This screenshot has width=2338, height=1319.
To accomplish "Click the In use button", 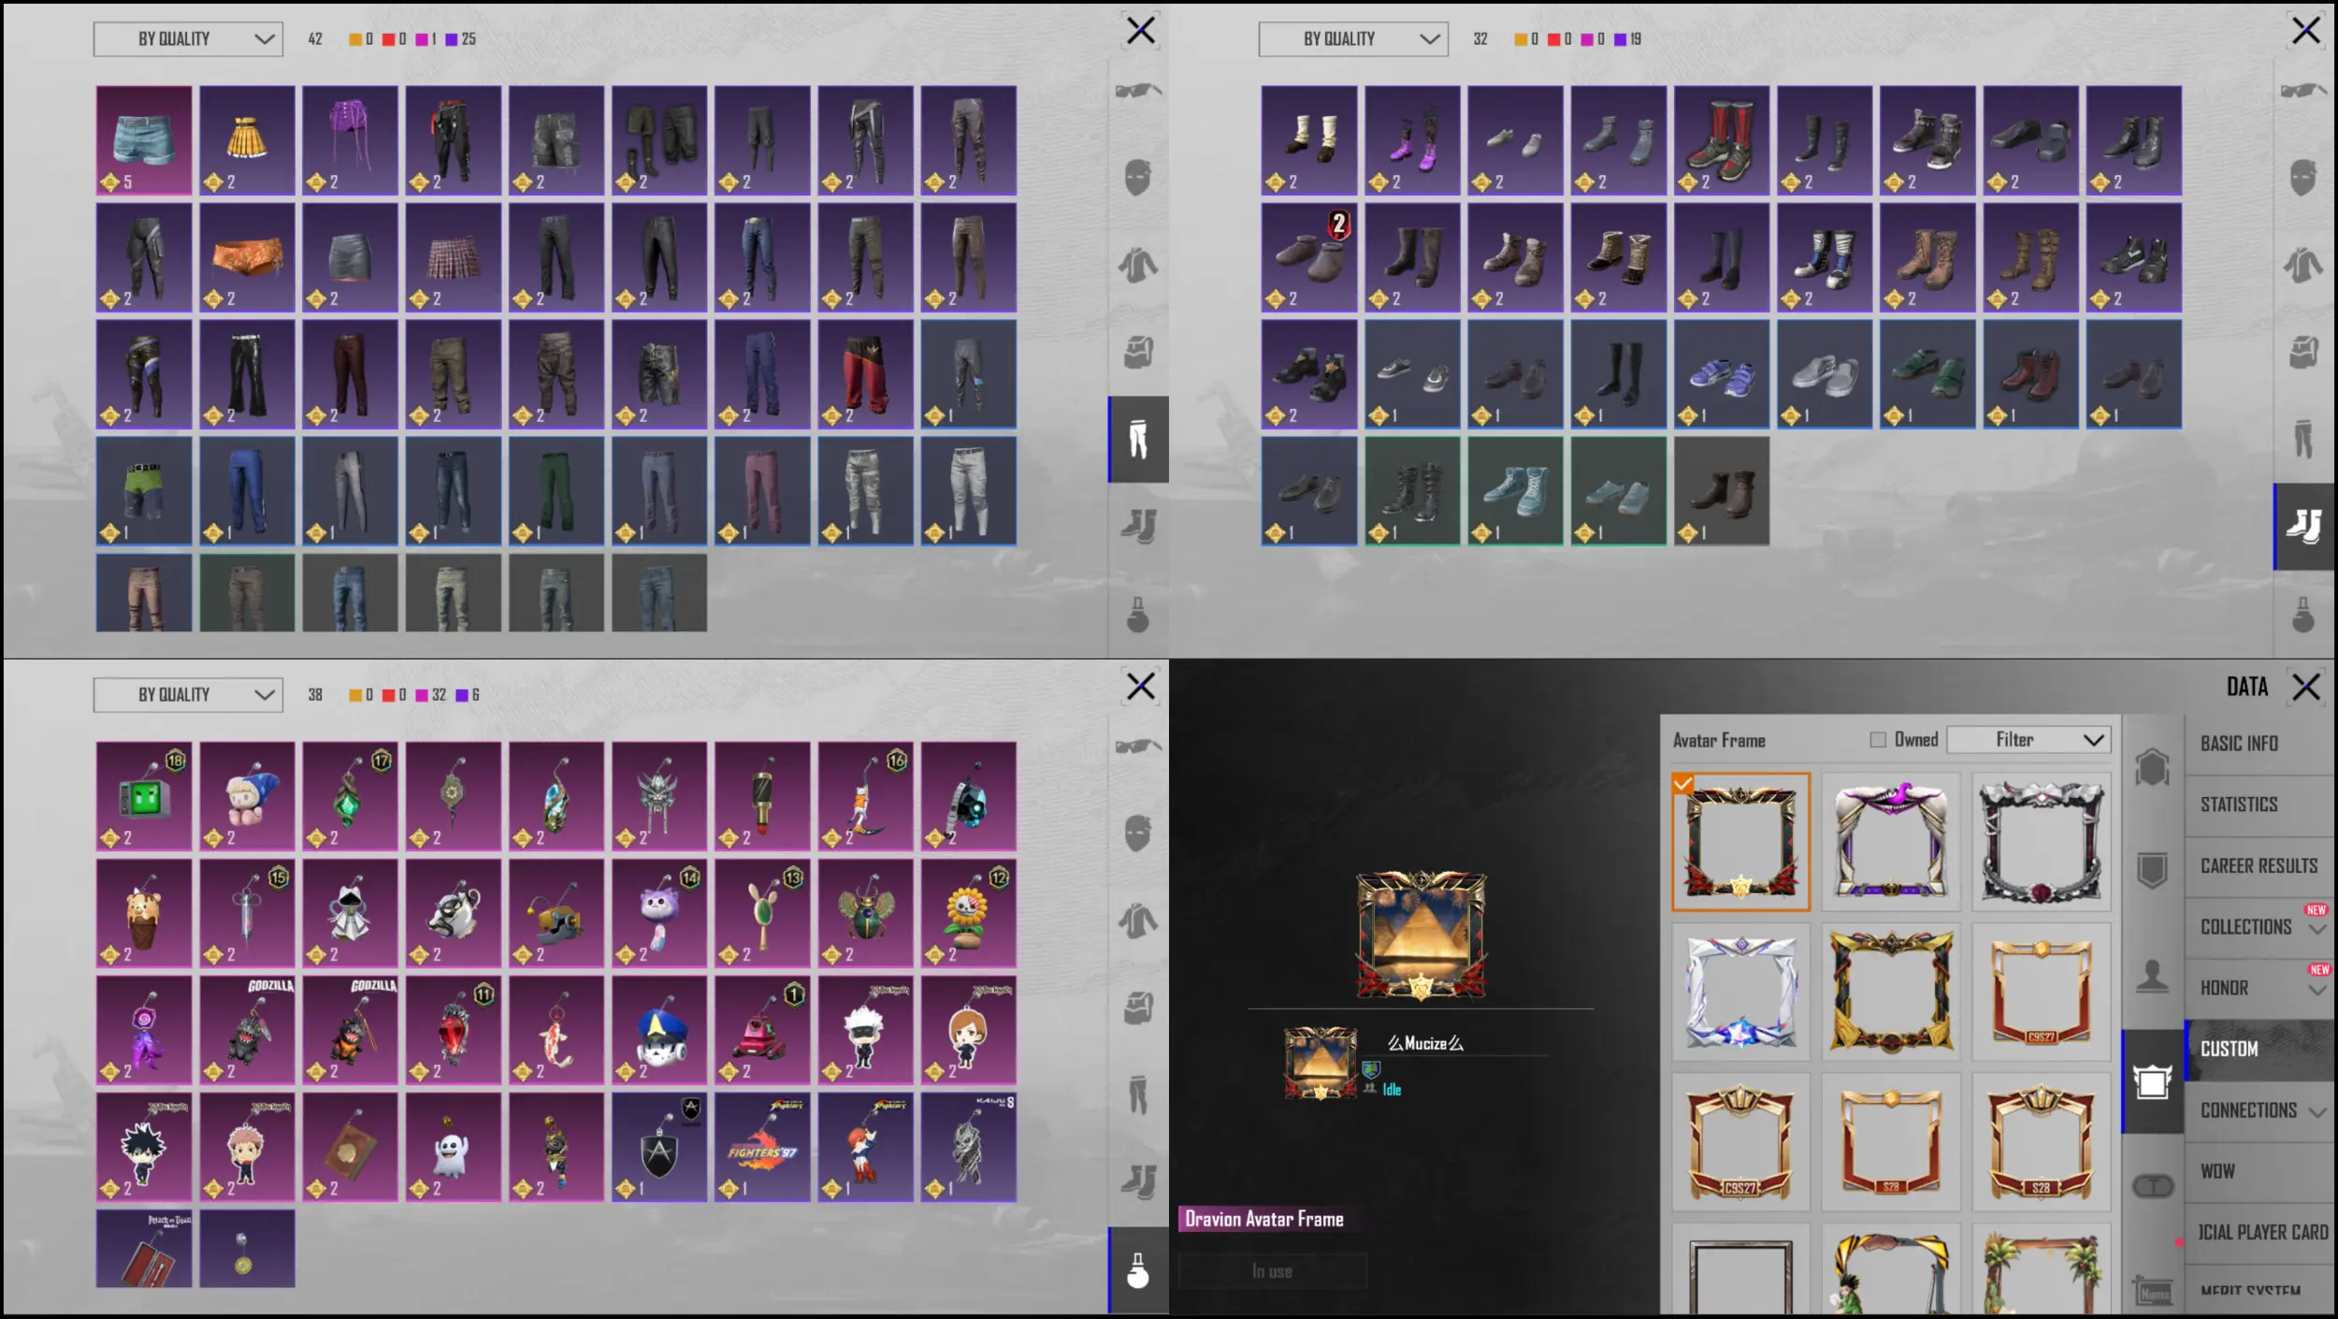I will pos(1272,1271).
